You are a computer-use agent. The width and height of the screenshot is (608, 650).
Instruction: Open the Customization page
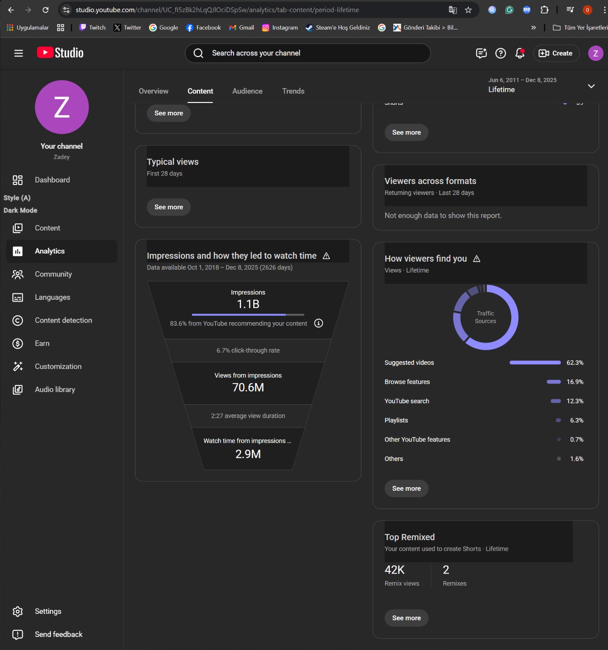(x=58, y=366)
